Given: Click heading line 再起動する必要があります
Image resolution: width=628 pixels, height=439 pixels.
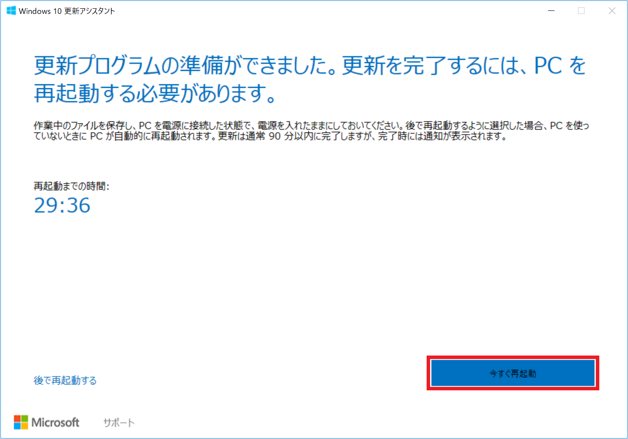Looking at the screenshot, I should (154, 93).
